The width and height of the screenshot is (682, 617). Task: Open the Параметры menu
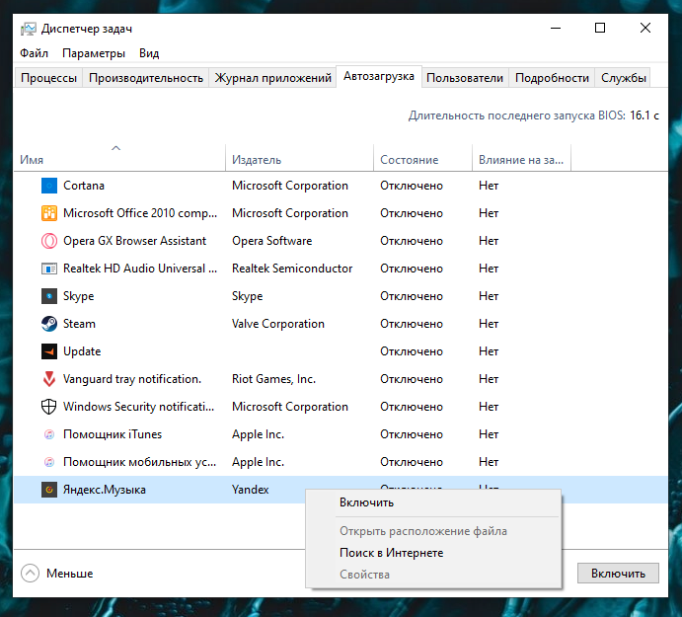pos(94,53)
